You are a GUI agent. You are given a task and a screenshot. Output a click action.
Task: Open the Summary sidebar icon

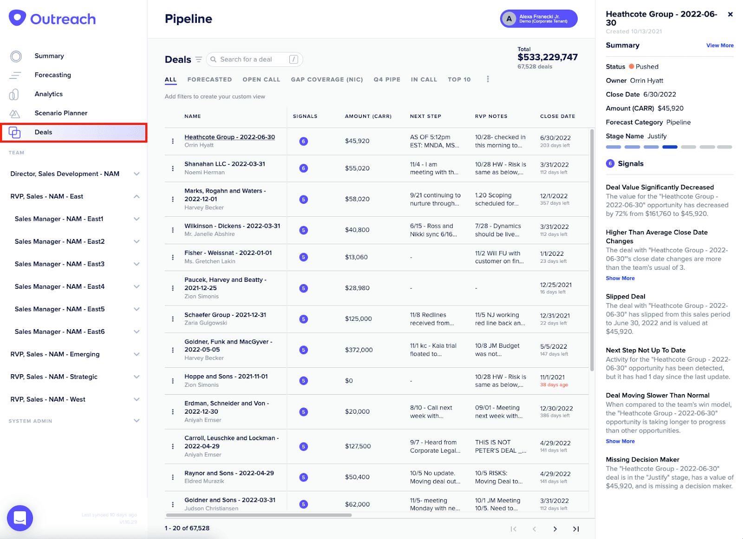point(16,56)
